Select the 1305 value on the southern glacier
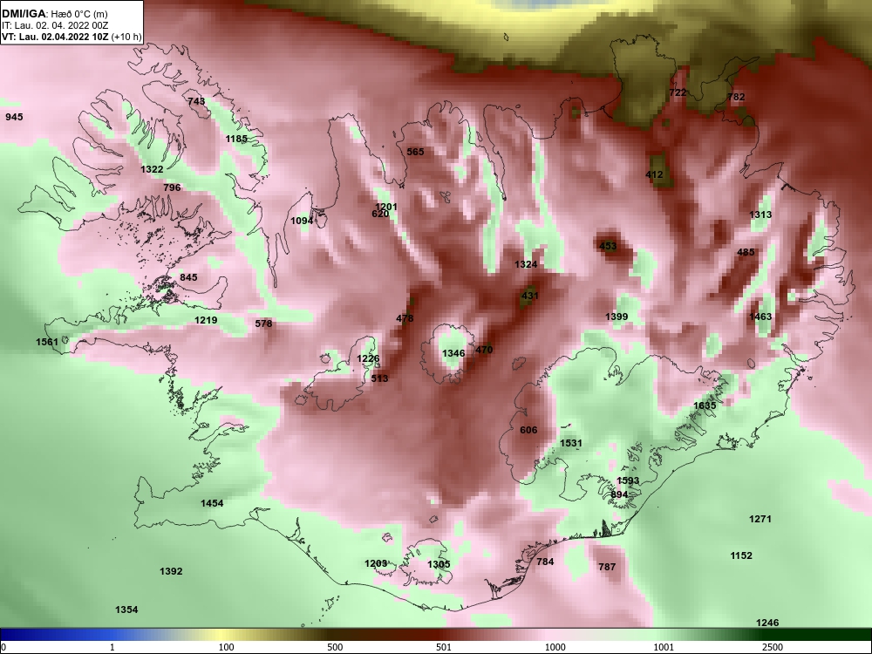 pyautogui.click(x=439, y=564)
